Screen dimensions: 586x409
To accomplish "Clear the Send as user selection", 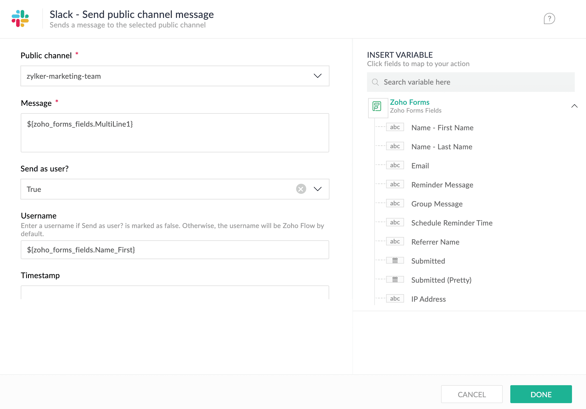I will [301, 189].
